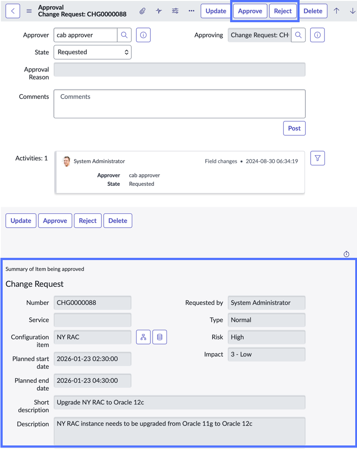This screenshot has width=357, height=449.
Task: Click the activity timestamp 2024-08-30 06:34:19
Action: [x=272, y=161]
